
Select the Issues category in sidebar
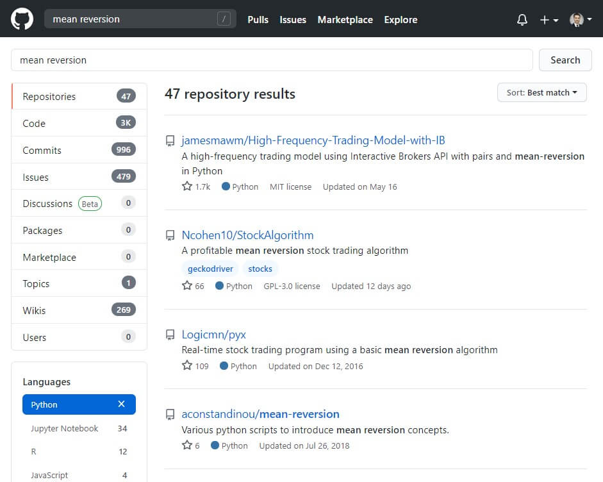[x=79, y=177]
